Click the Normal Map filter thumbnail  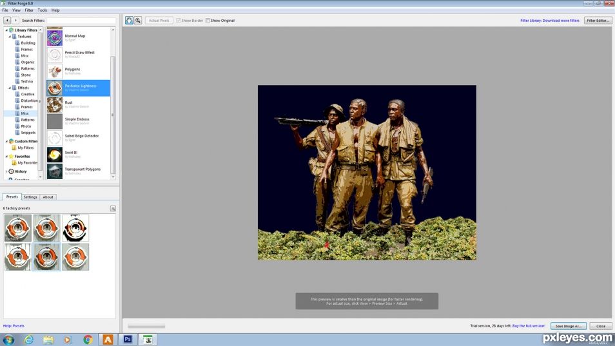(55, 38)
